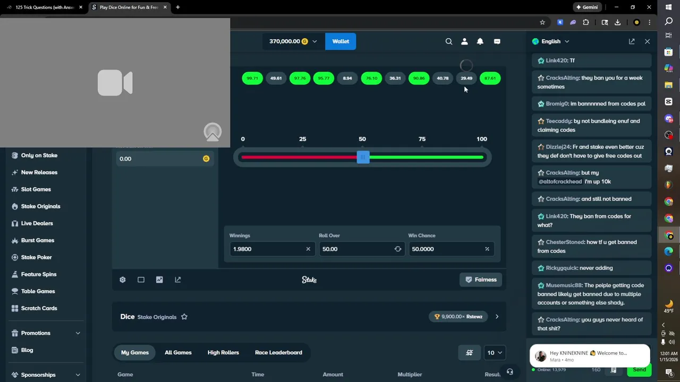
Task: Open live stats chart icon
Action: pos(159,280)
